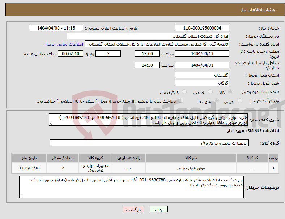Click the شماره نیاز field 1104000195000004
The height and width of the screenshot is (219, 285).
[202, 28]
